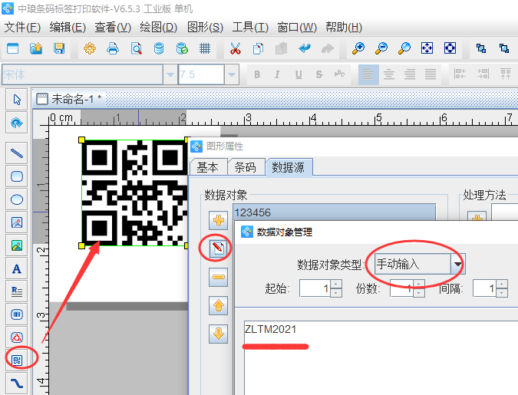The image size is (518, 395).
Task: Add a new data object with plus button
Action: click(219, 220)
